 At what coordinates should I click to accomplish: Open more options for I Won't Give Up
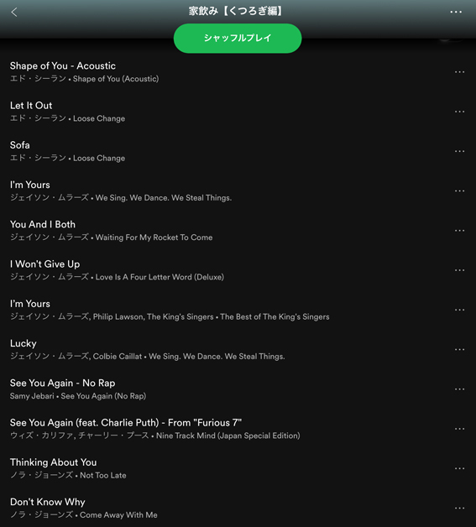459,270
